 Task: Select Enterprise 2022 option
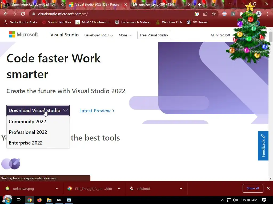click(38, 143)
